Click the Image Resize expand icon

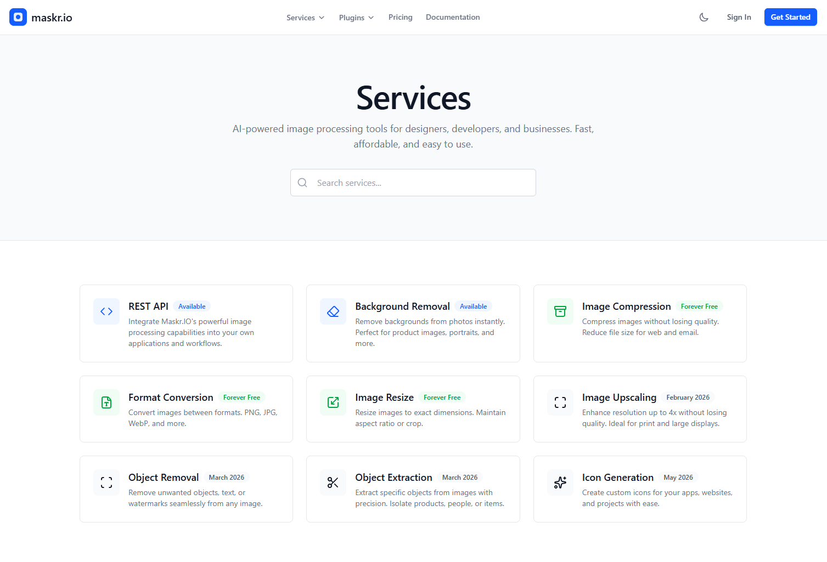[333, 402]
